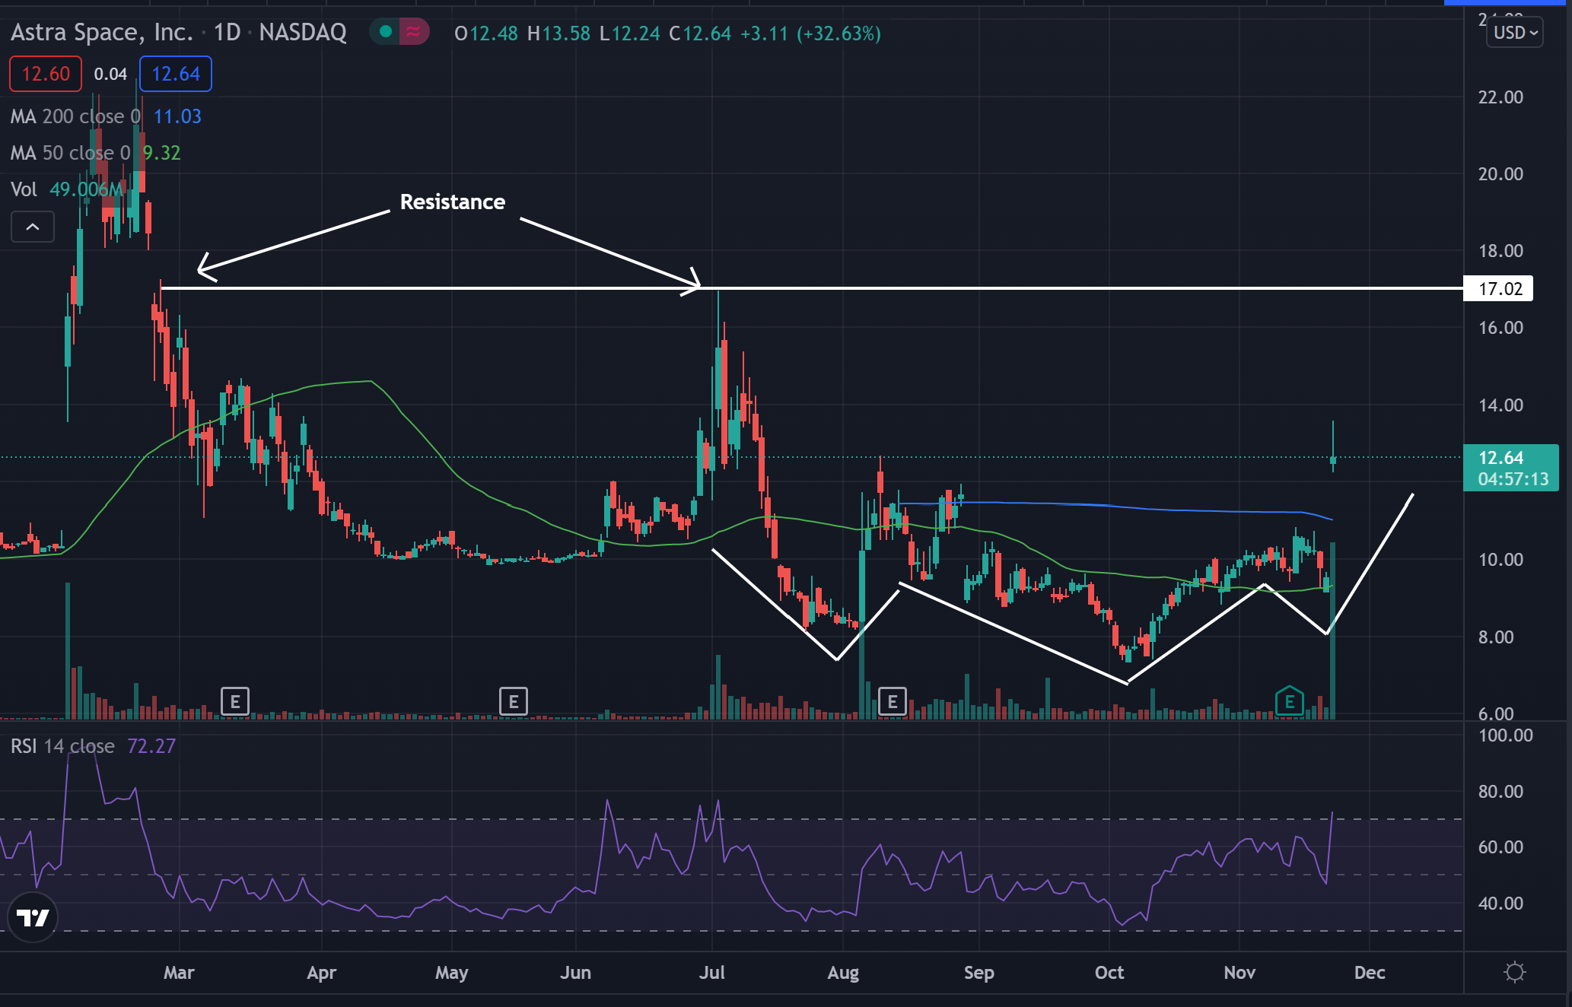Click the 80.00 RSI scale label
This screenshot has width=1572, height=1007.
point(1500,791)
